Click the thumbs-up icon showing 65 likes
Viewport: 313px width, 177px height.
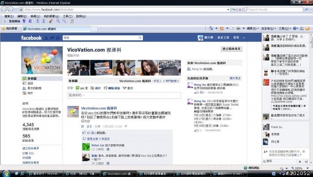point(84,133)
